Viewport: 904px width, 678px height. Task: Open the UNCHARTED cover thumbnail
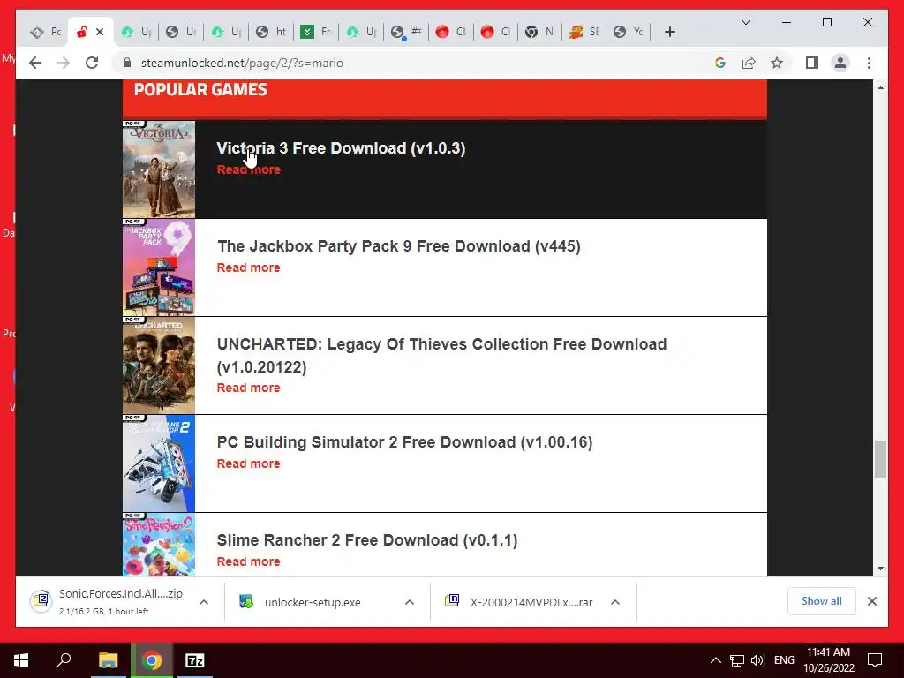click(x=159, y=365)
